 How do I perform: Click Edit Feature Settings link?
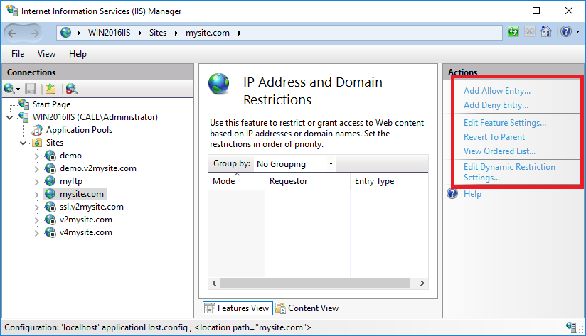click(505, 123)
